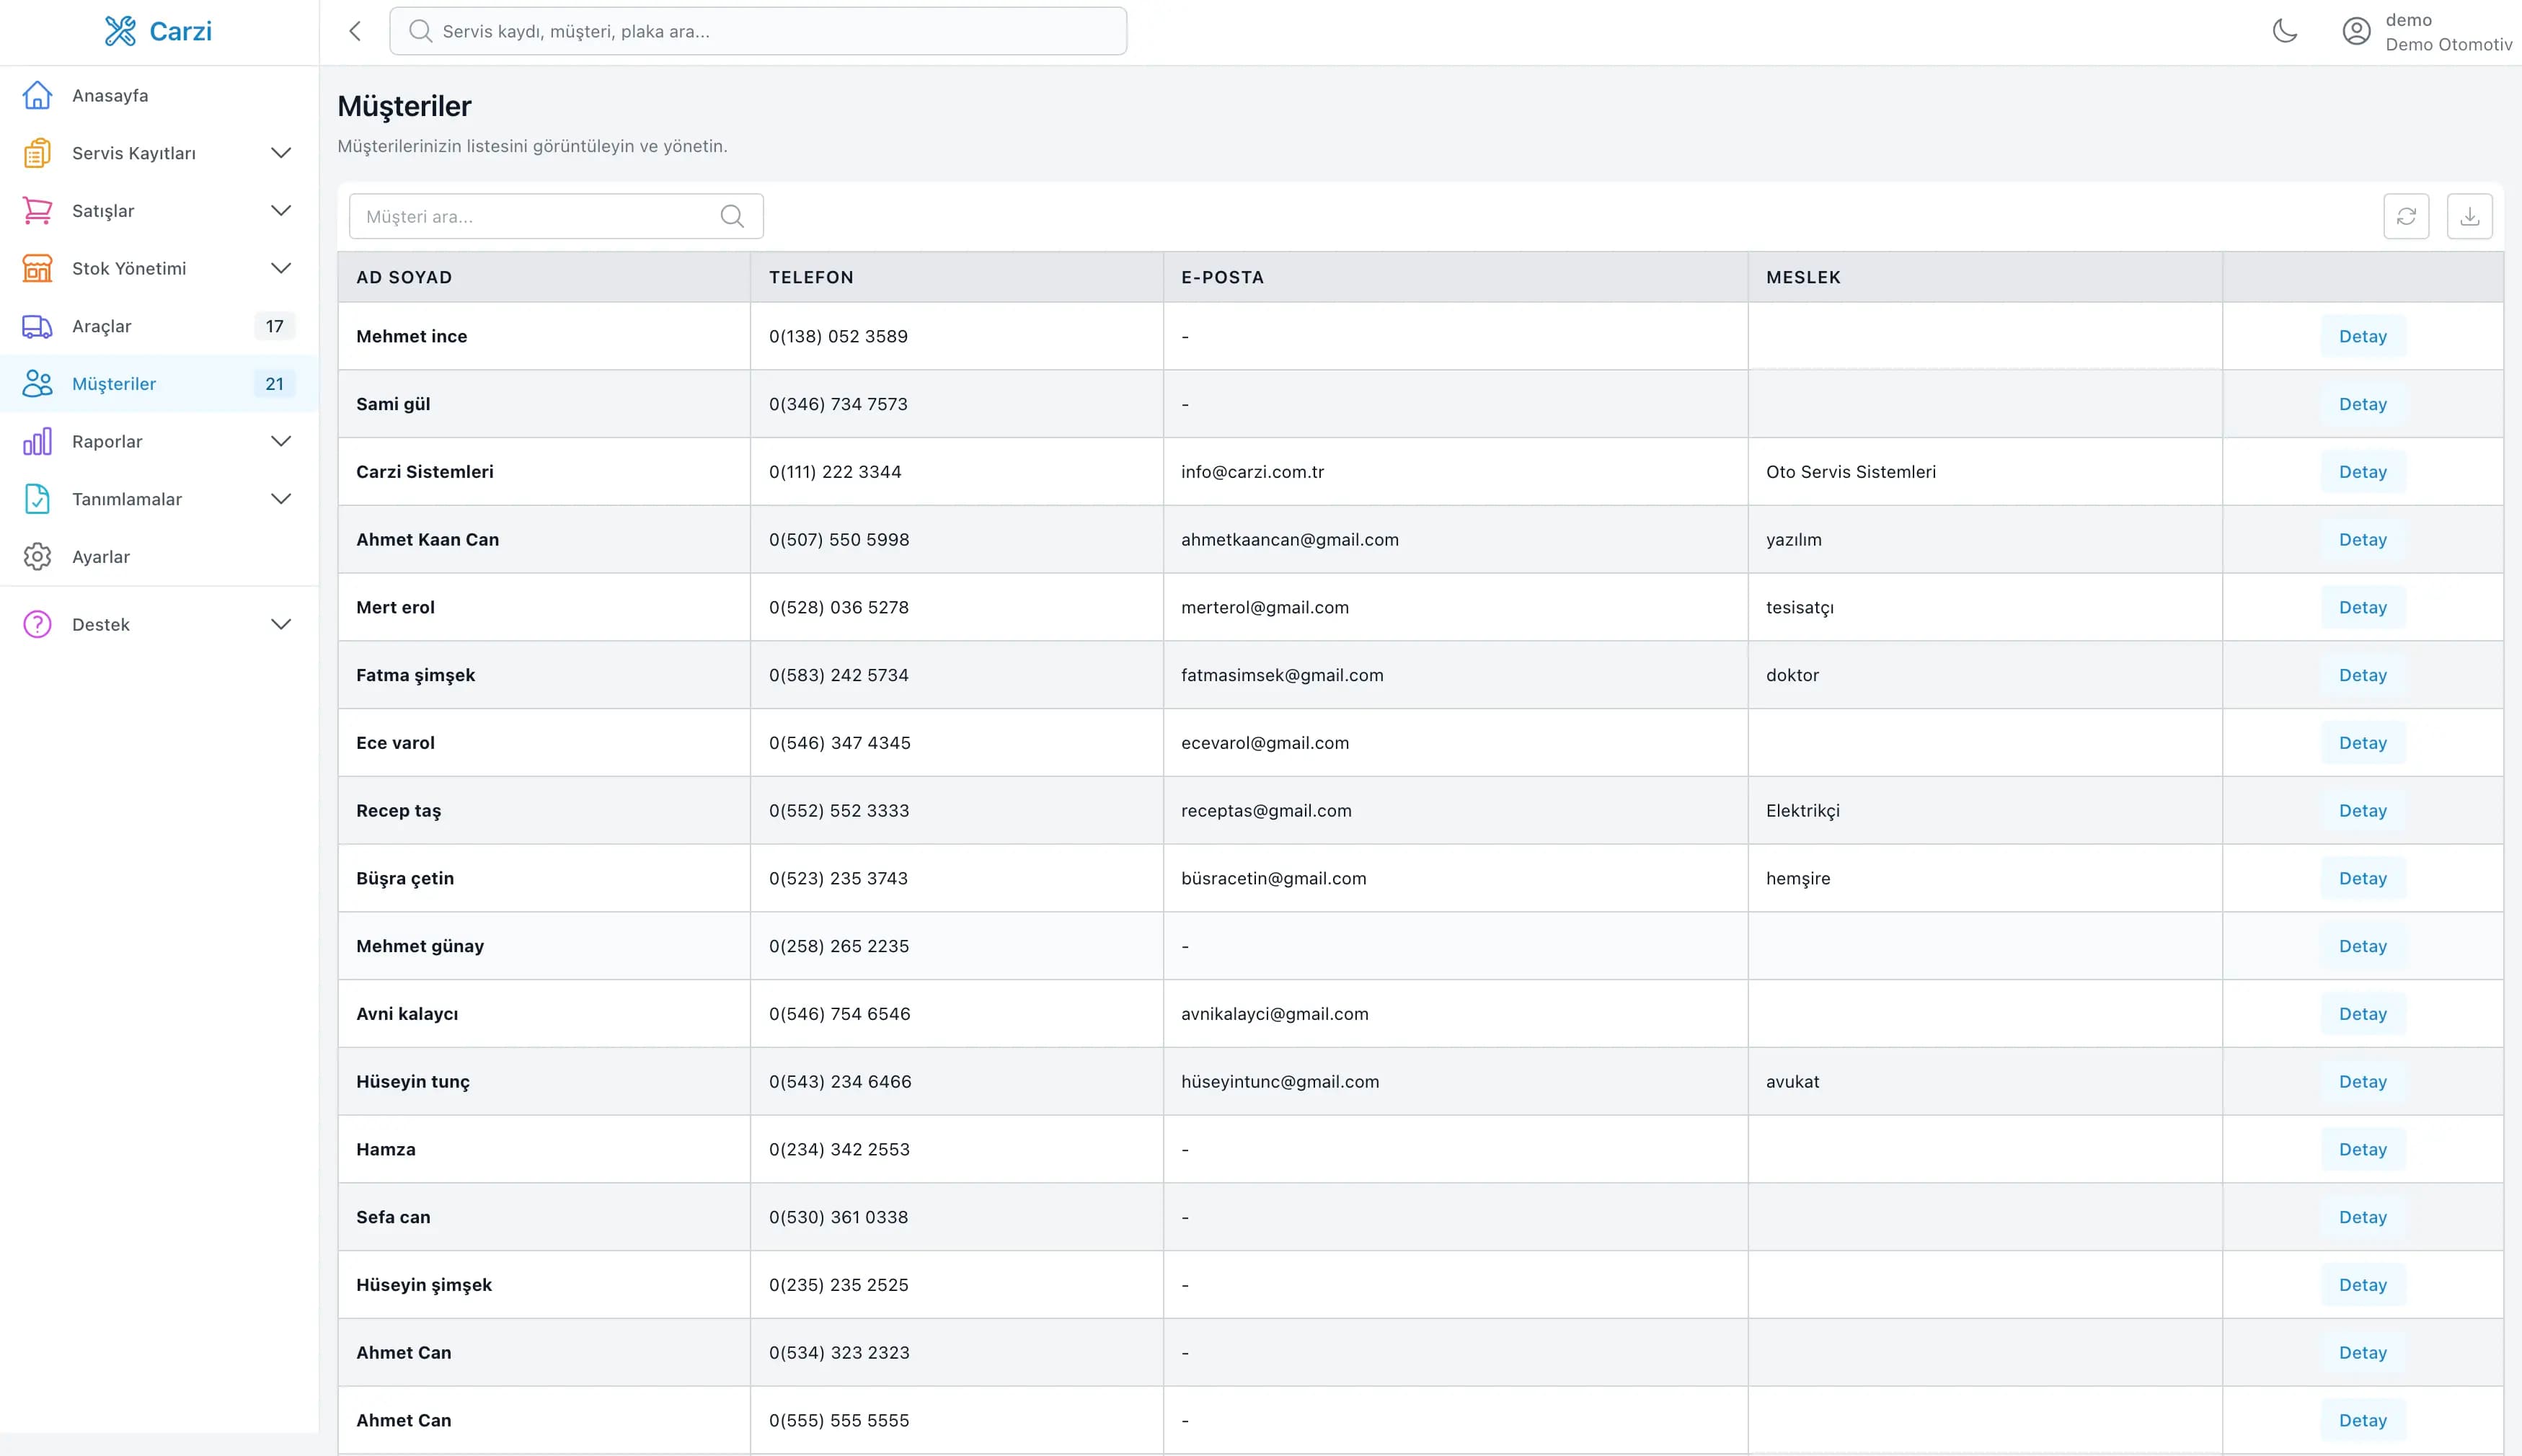This screenshot has height=1456, width=2522.
Task: Expand the Destek menu chevron
Action: click(x=281, y=624)
